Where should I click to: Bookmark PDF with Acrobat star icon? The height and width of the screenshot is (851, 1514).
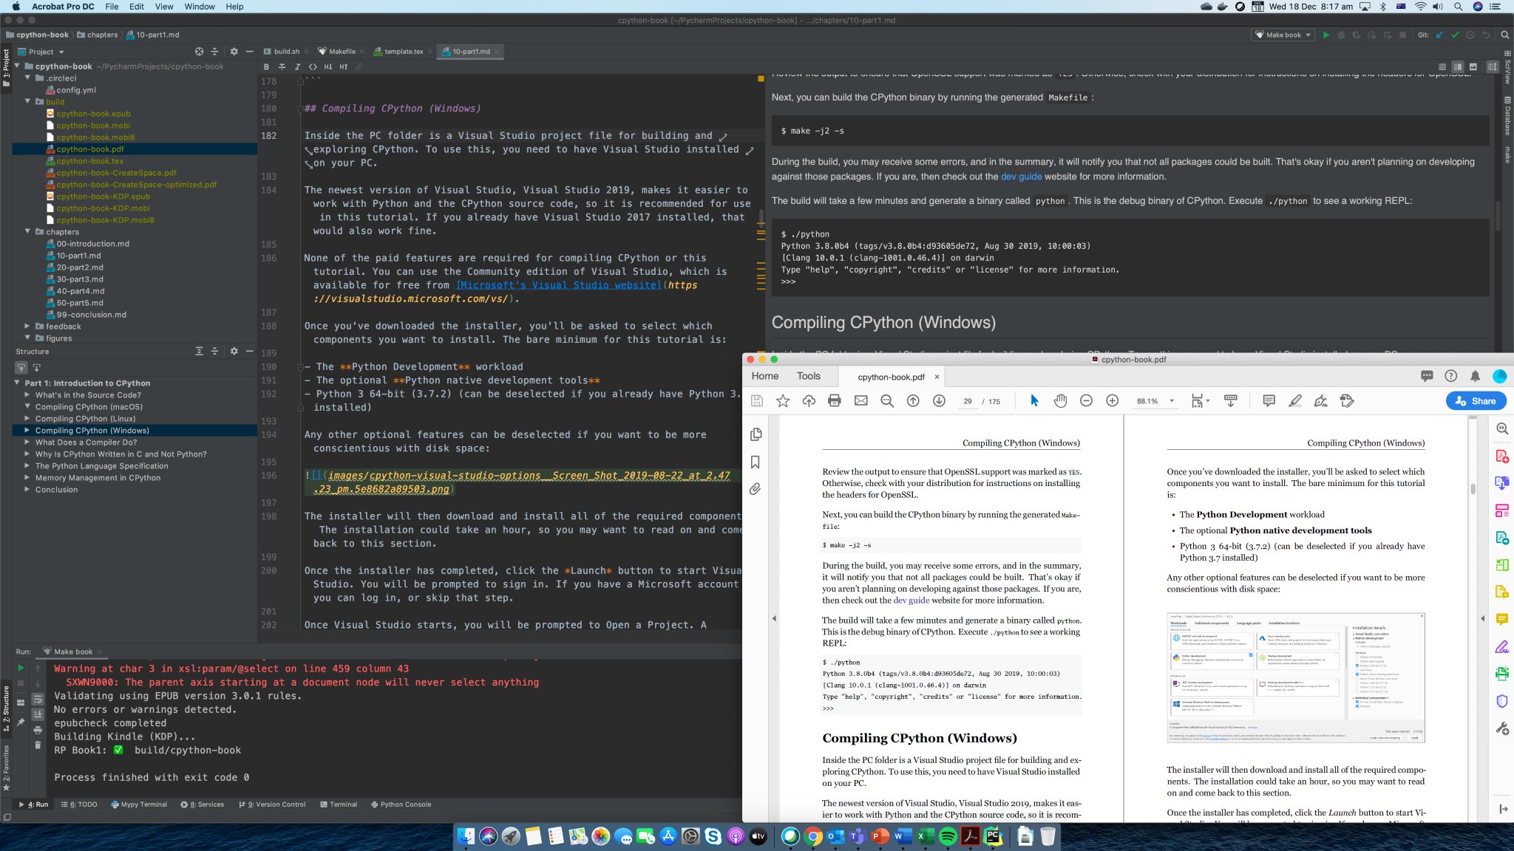coord(783,401)
